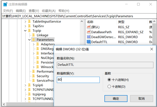Select the DataBasePath value name
The width and height of the screenshot is (157, 107).
[x=101, y=32]
